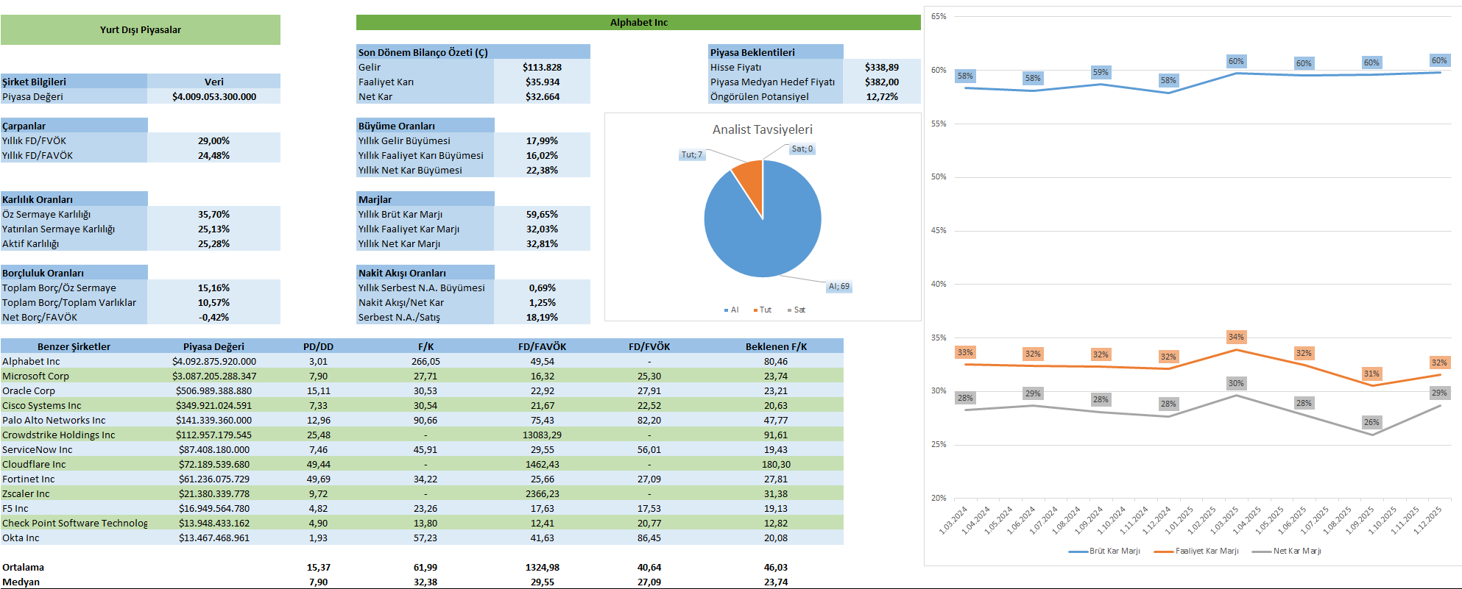This screenshot has height=589, width=1462.
Task: Click the 'PD/DD' column header
Action: [318, 346]
